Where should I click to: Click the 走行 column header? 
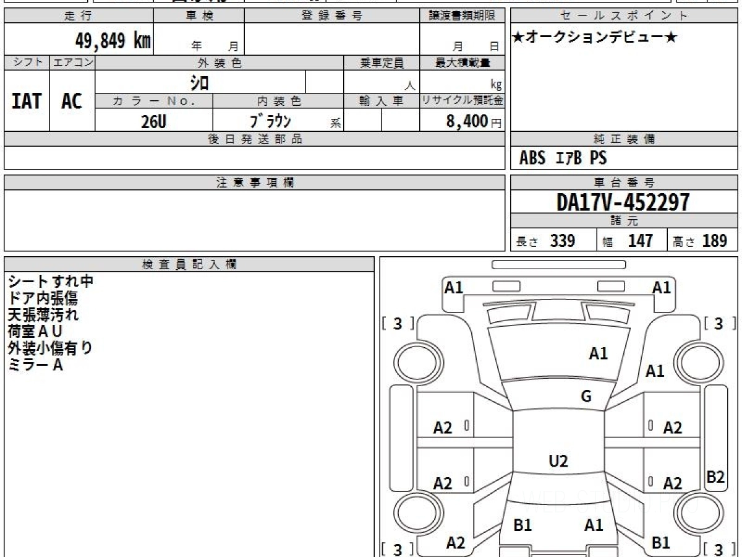tap(78, 16)
